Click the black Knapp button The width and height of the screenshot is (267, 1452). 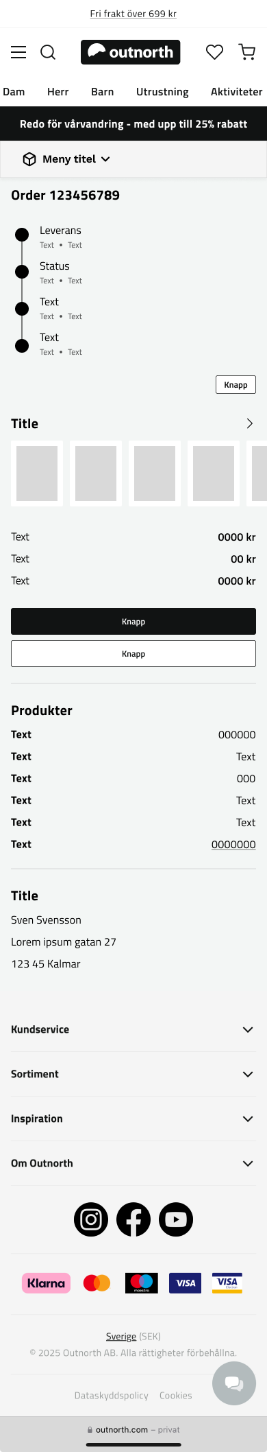133,621
